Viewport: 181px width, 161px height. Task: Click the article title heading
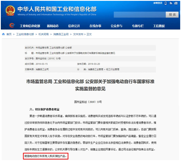pyautogui.click(x=90, y=85)
